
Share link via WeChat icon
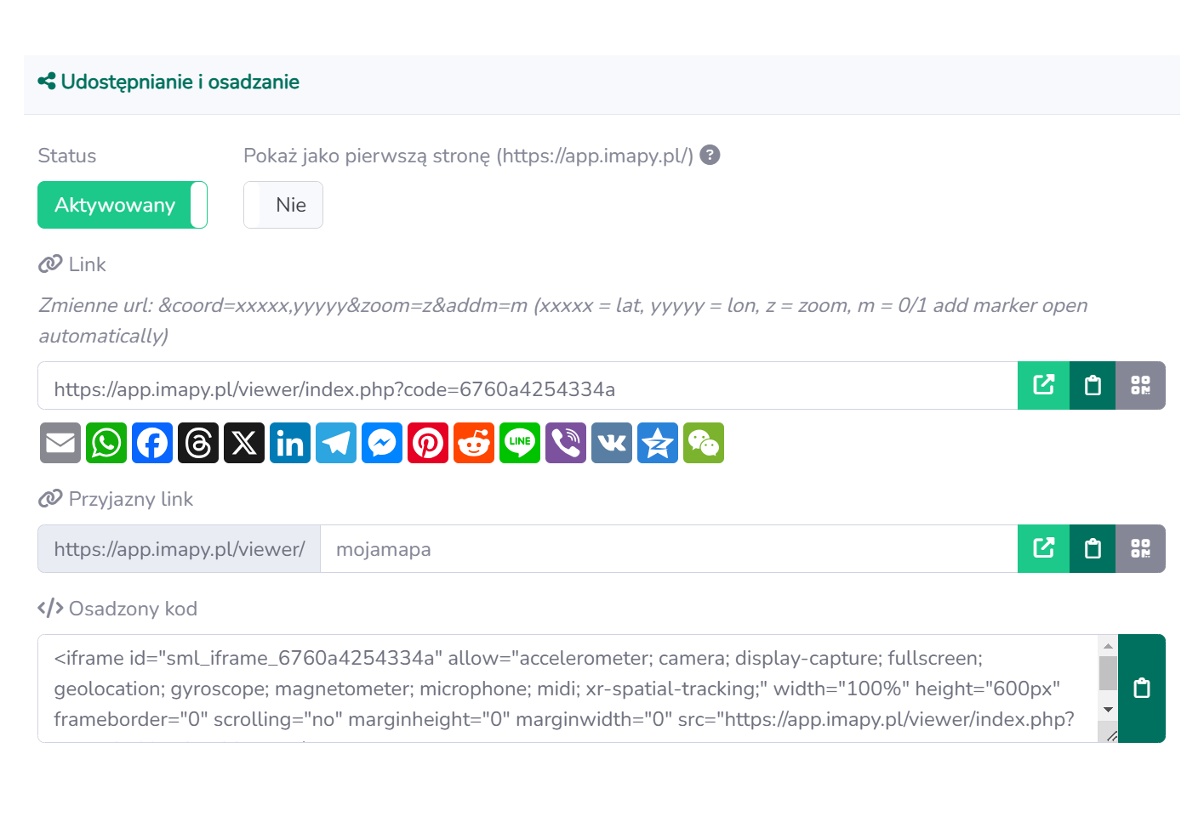click(x=704, y=443)
